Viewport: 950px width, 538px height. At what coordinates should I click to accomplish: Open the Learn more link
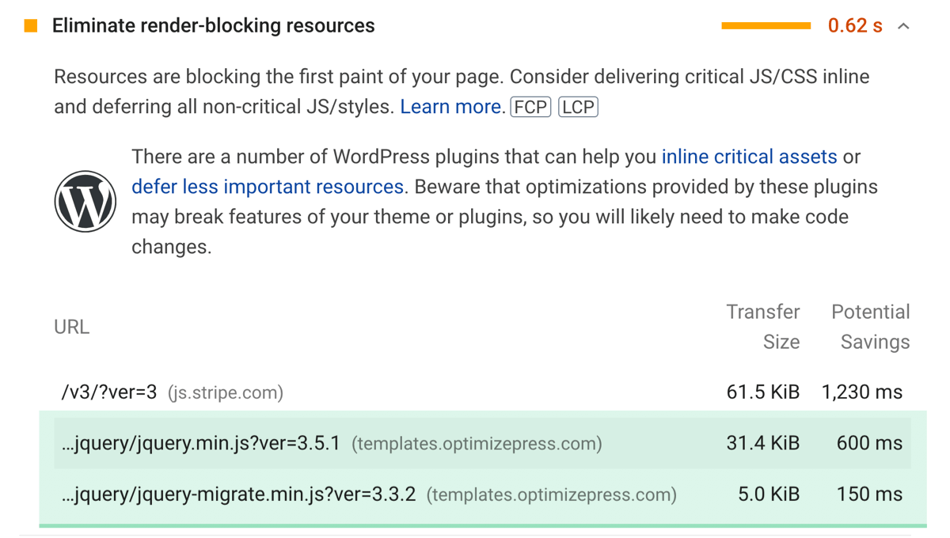pyautogui.click(x=452, y=107)
